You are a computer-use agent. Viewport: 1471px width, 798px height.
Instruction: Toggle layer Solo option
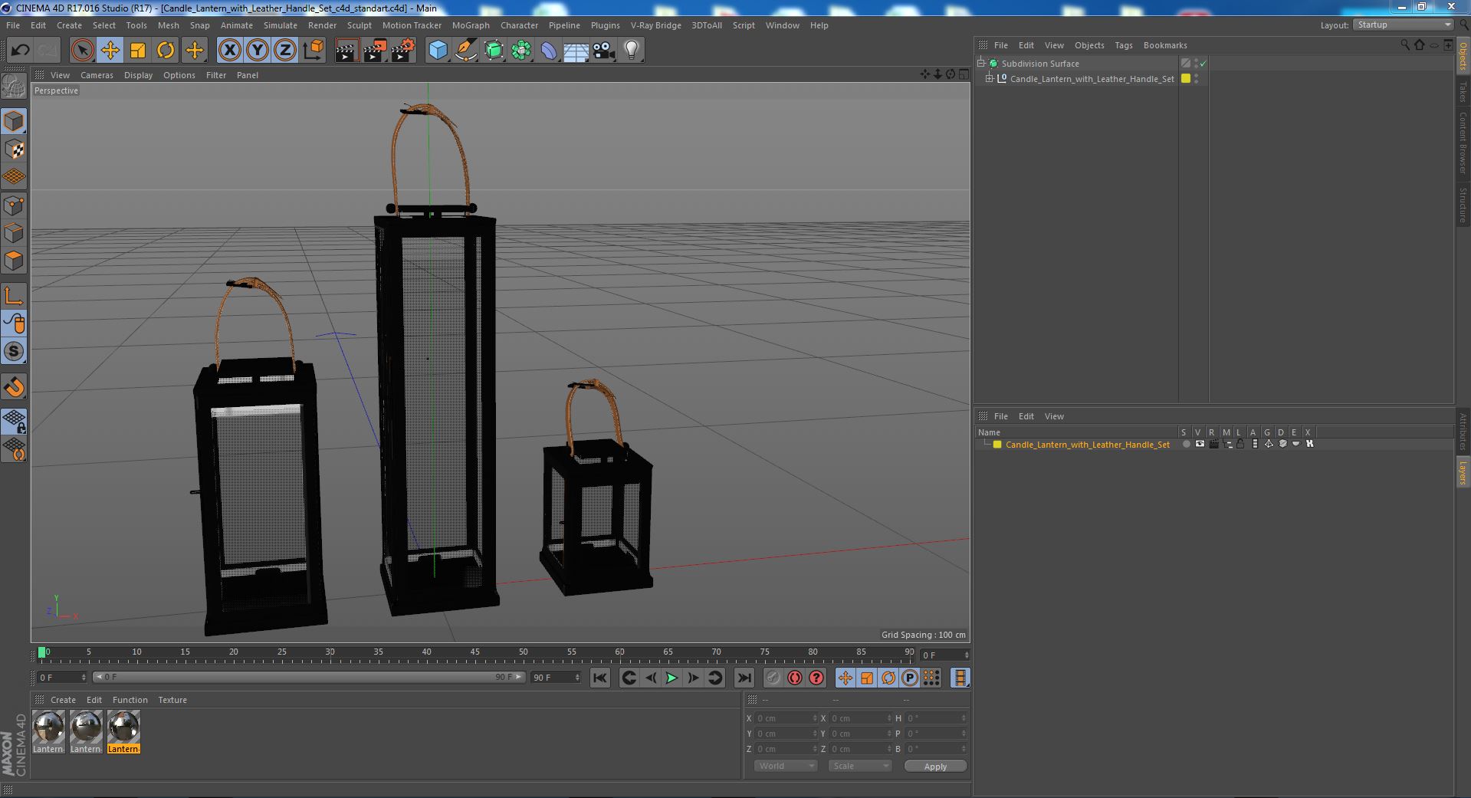coord(1186,445)
